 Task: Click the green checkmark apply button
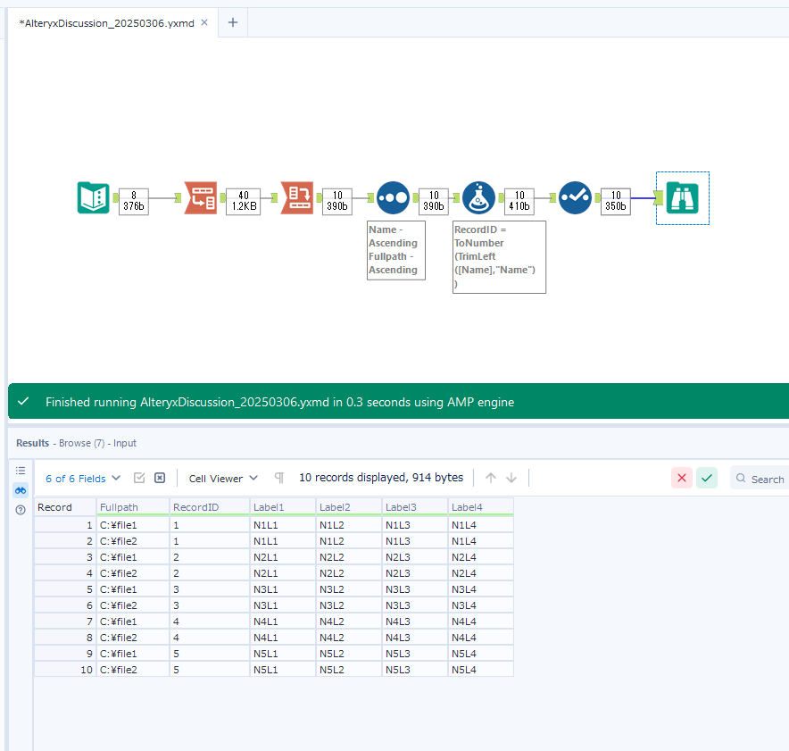(707, 478)
